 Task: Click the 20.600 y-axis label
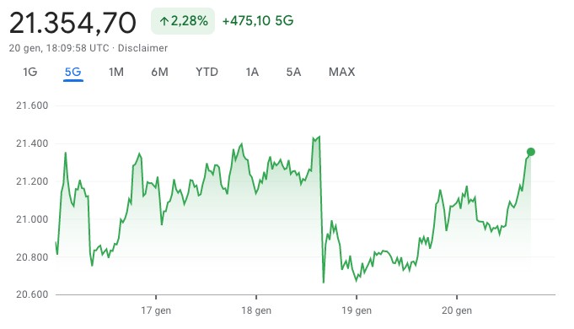[32, 294]
